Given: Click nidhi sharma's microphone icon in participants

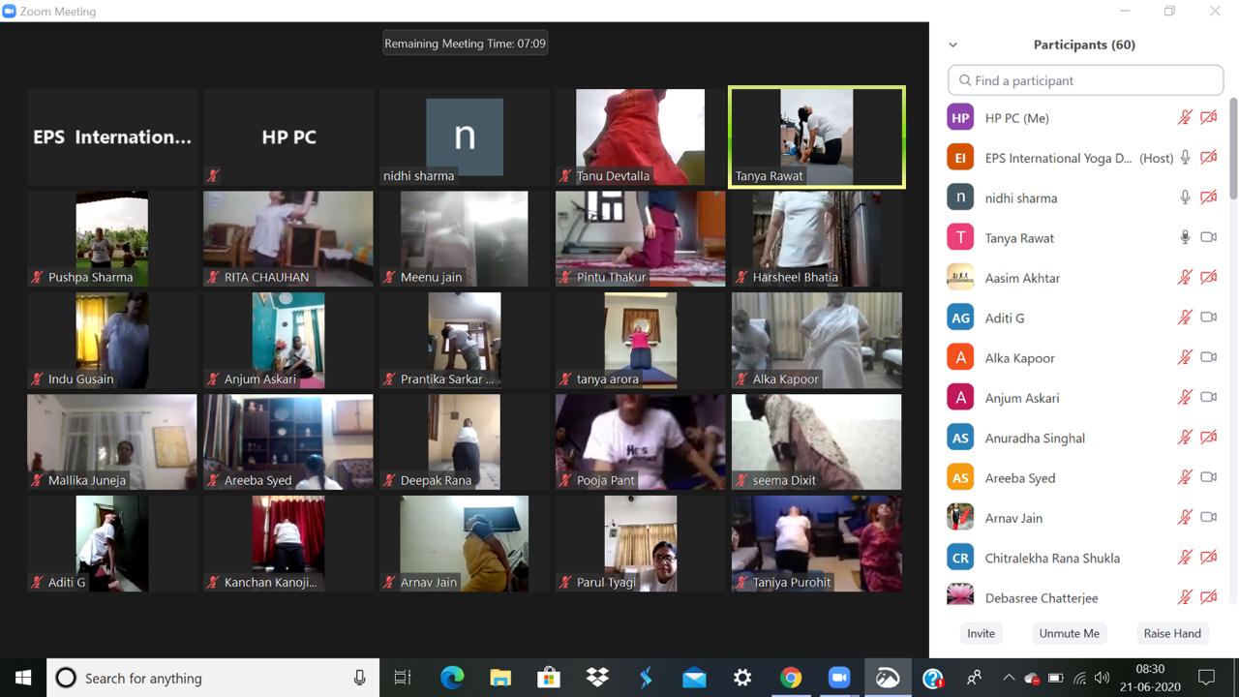Looking at the screenshot, I should coord(1185,197).
